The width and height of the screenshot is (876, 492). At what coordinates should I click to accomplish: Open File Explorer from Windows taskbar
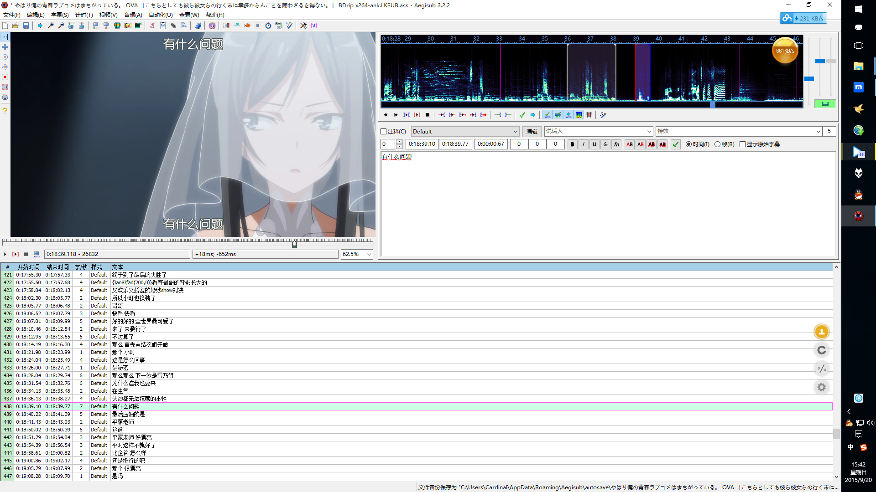(x=858, y=67)
